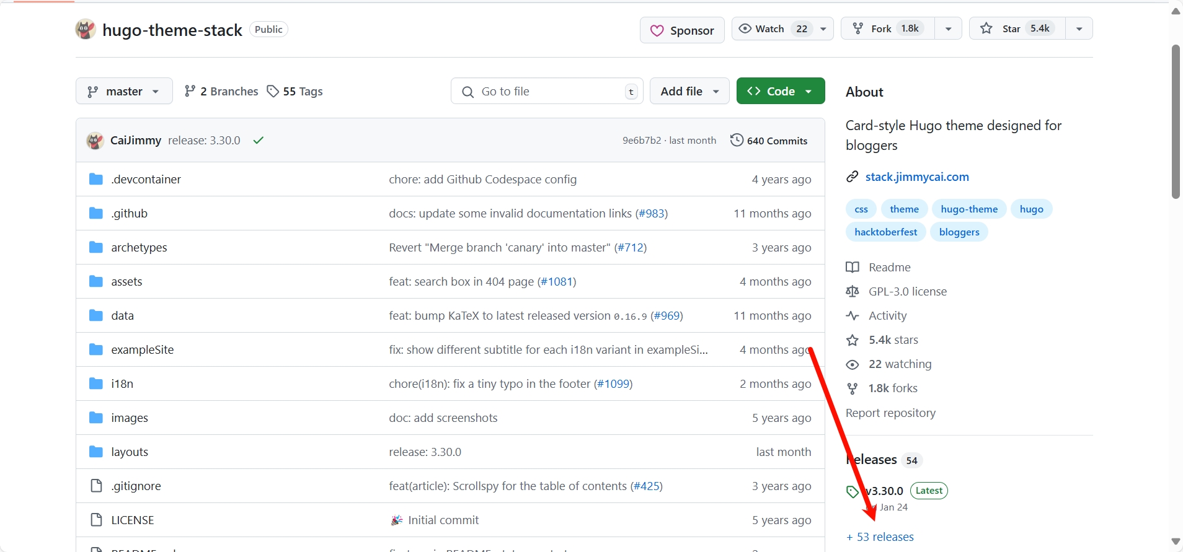Viewport: 1183px width, 552px height.
Task: View the 55 Tags link
Action: point(295,91)
